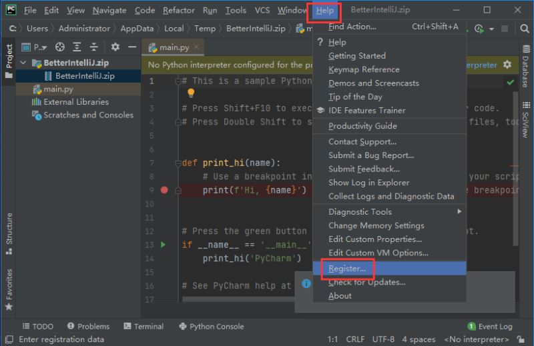This screenshot has height=346, width=534.
Task: Open Productivity Guide
Action: coord(390,126)
